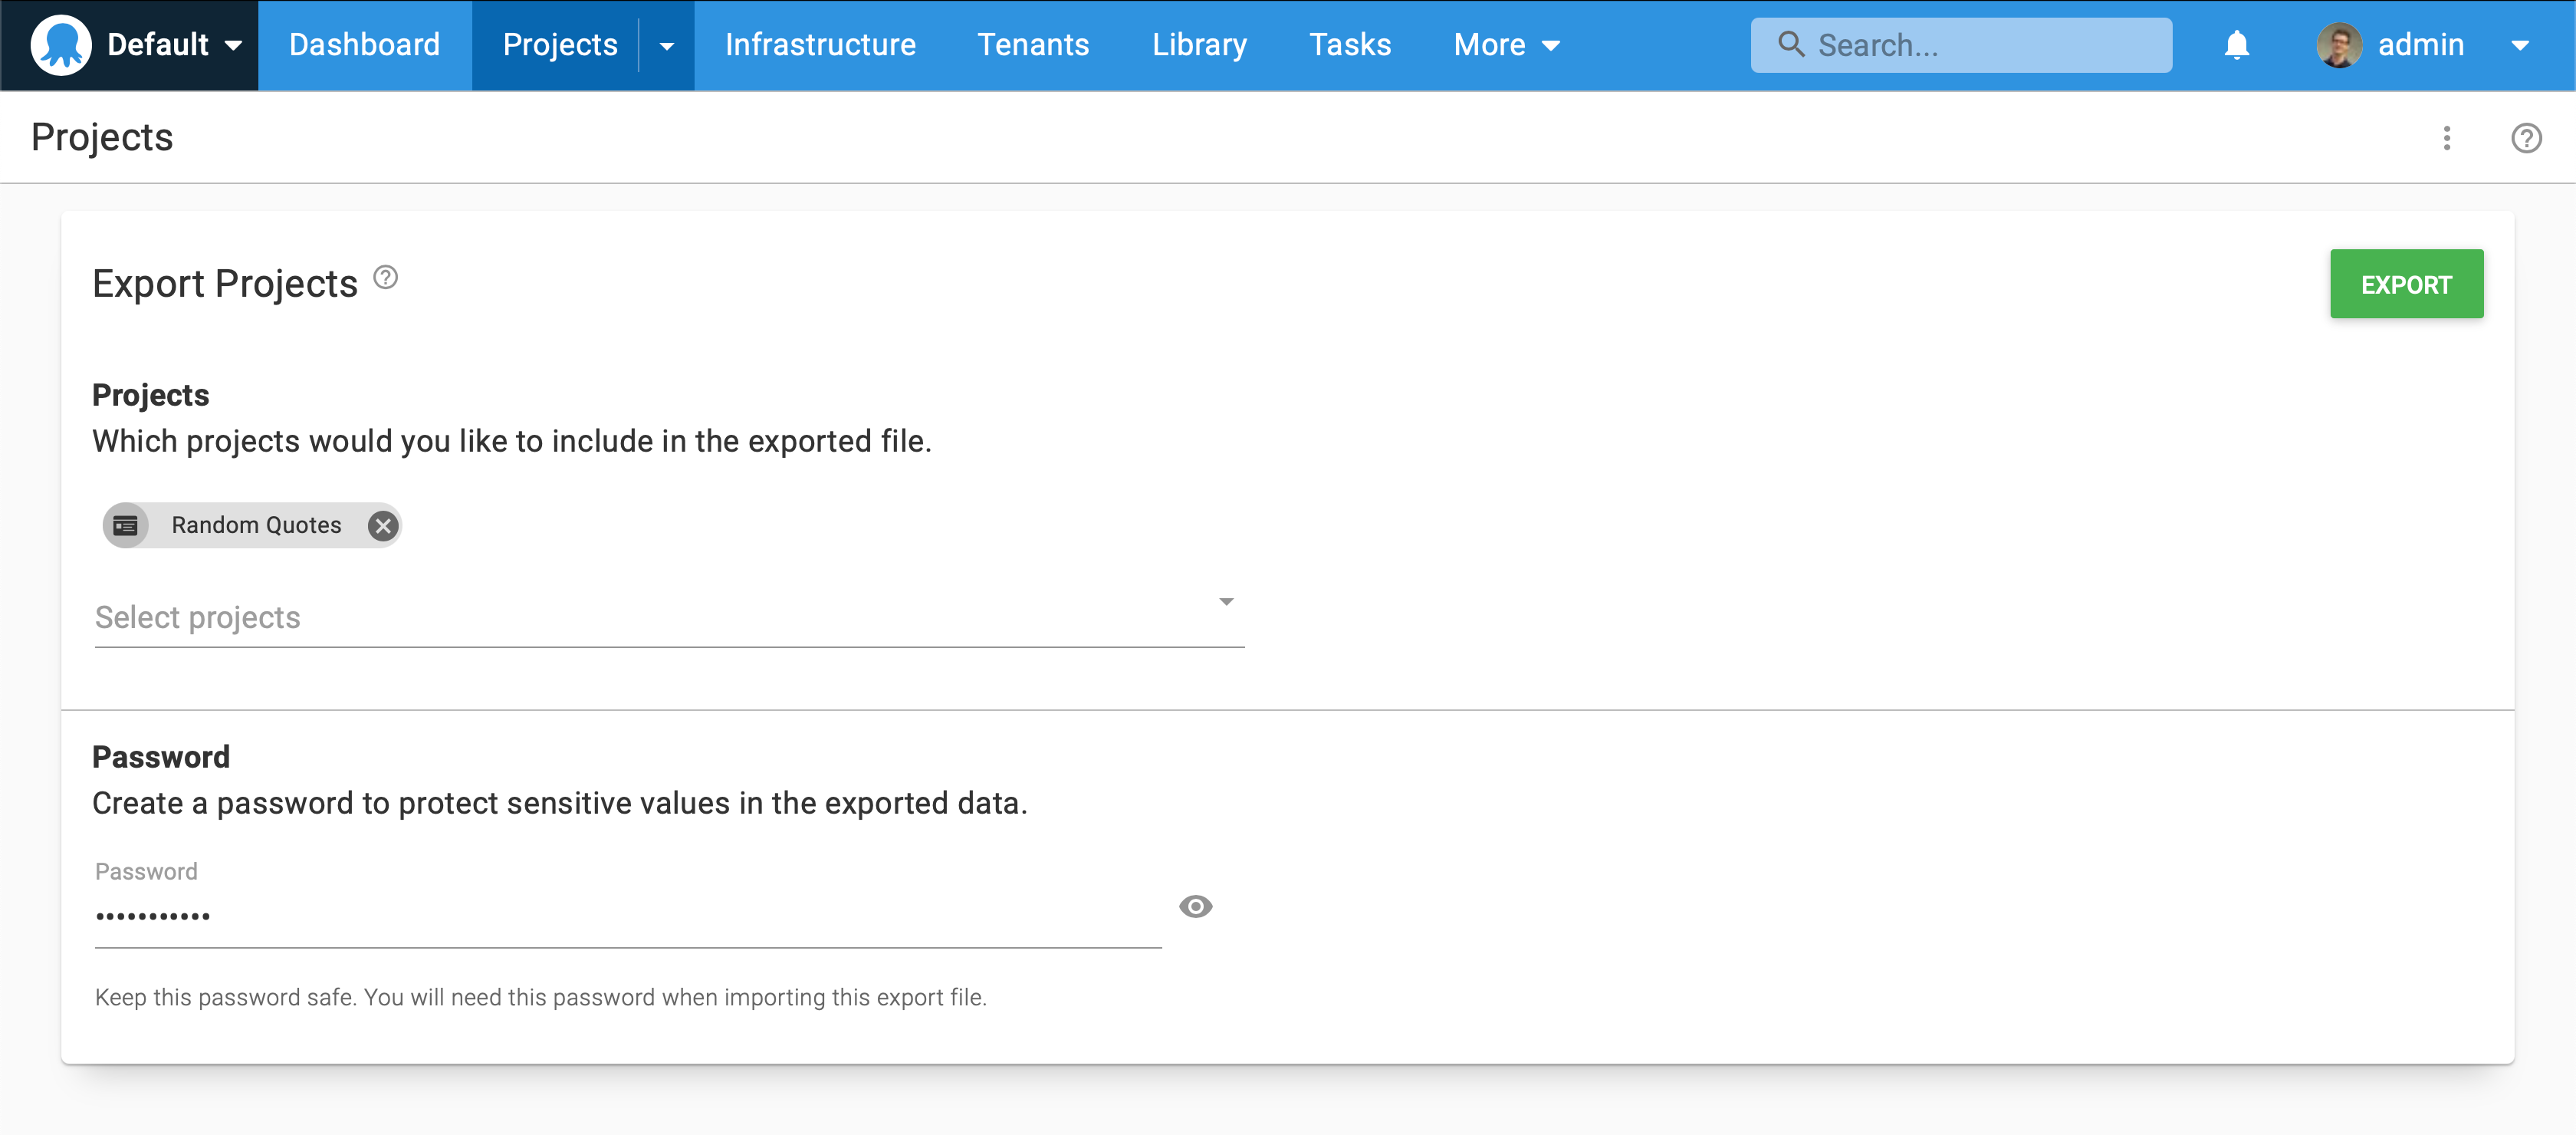Show the password with the eye toggle

coord(1196,906)
